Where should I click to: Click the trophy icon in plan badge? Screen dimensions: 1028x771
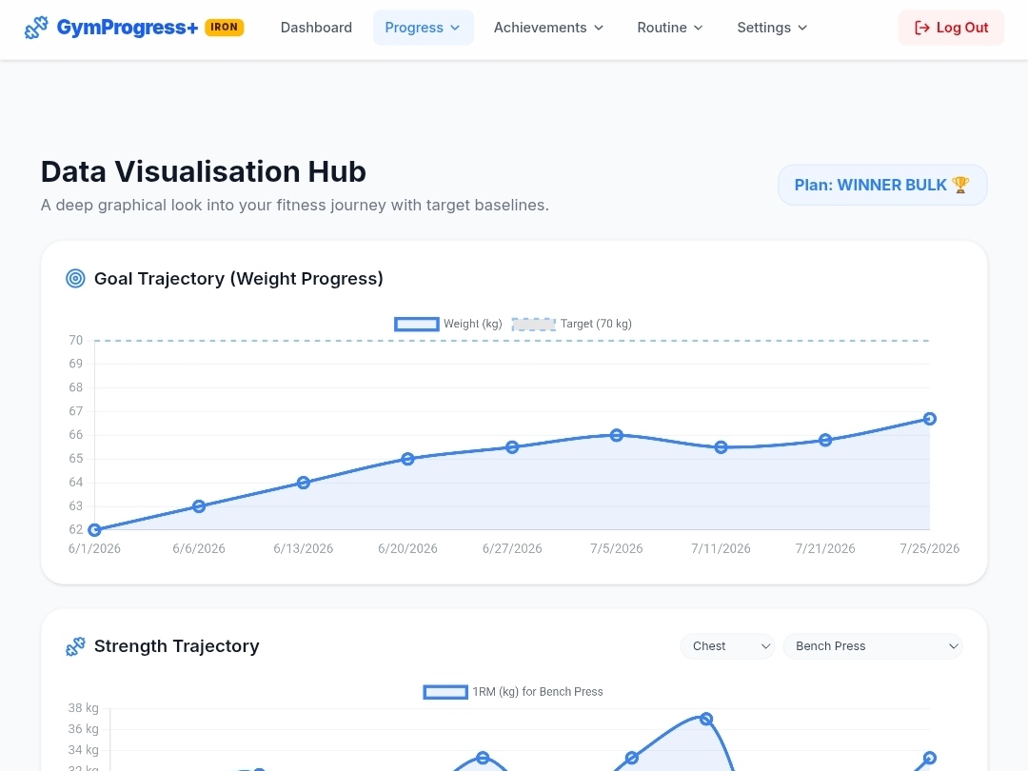click(959, 185)
